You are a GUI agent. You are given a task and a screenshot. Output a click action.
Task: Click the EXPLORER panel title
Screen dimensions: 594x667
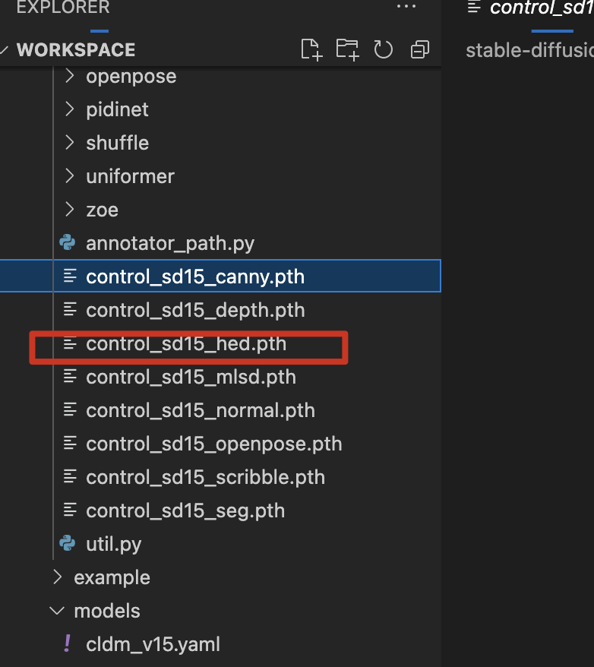tap(63, 8)
